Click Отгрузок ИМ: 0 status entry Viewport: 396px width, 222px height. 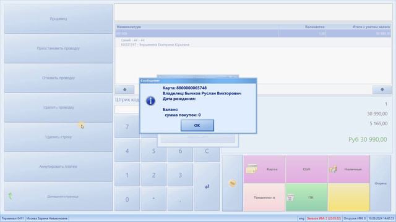click(355, 218)
